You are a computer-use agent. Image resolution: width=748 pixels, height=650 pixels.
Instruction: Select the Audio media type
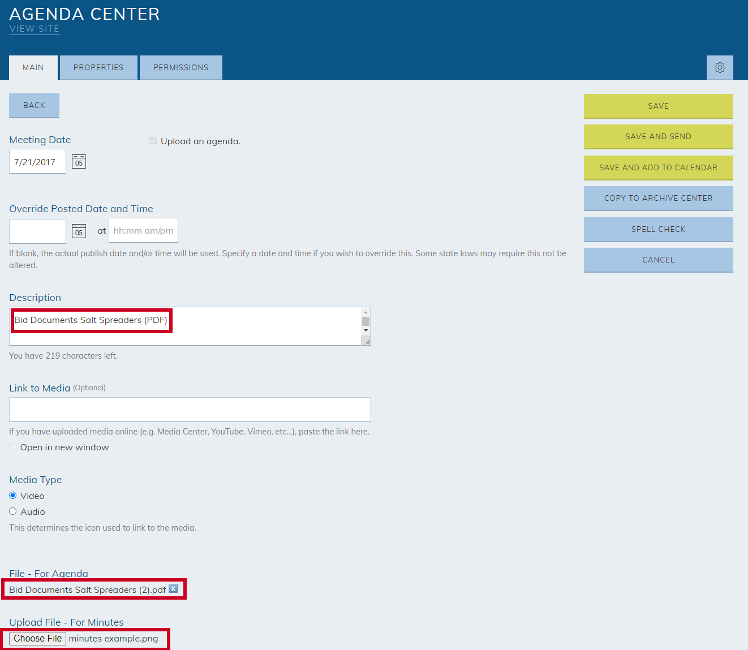13,511
